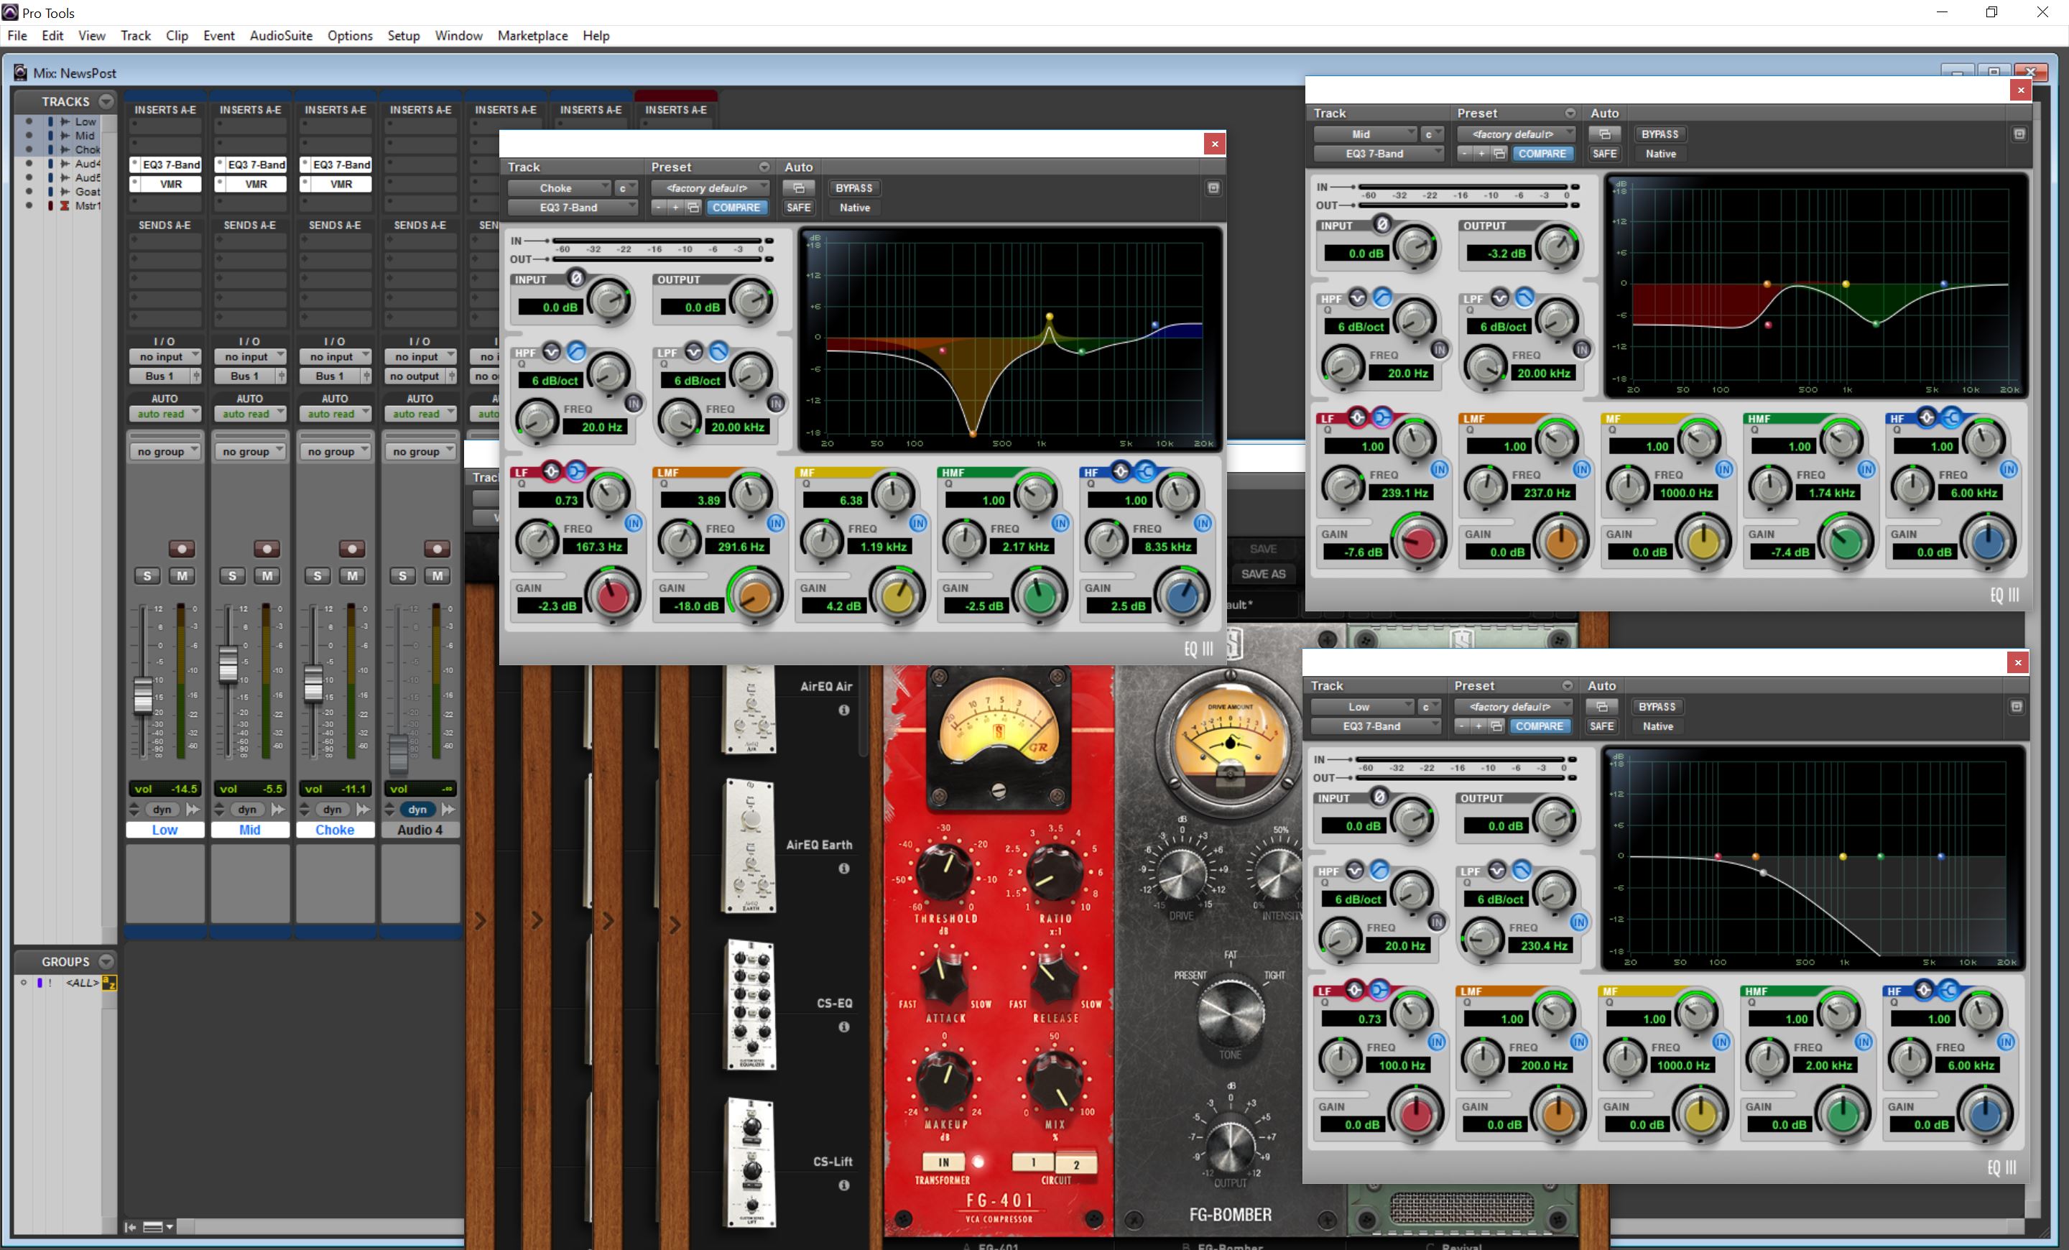This screenshot has width=2069, height=1250.
Task: Open plug-in automation dialog in Choke EQ
Action: click(799, 188)
